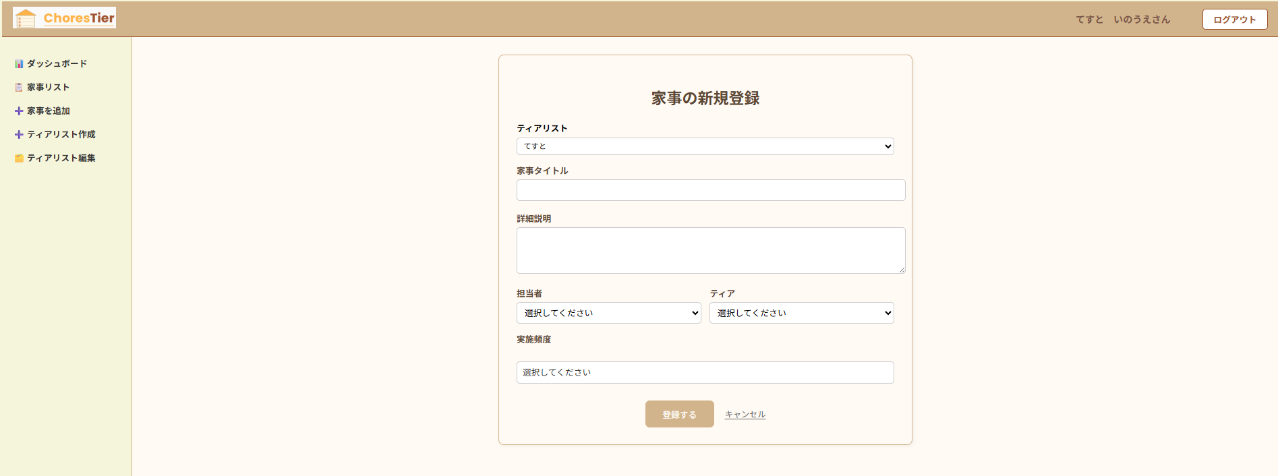Open the ティアリスト dropdown showing てすと

[x=705, y=146]
